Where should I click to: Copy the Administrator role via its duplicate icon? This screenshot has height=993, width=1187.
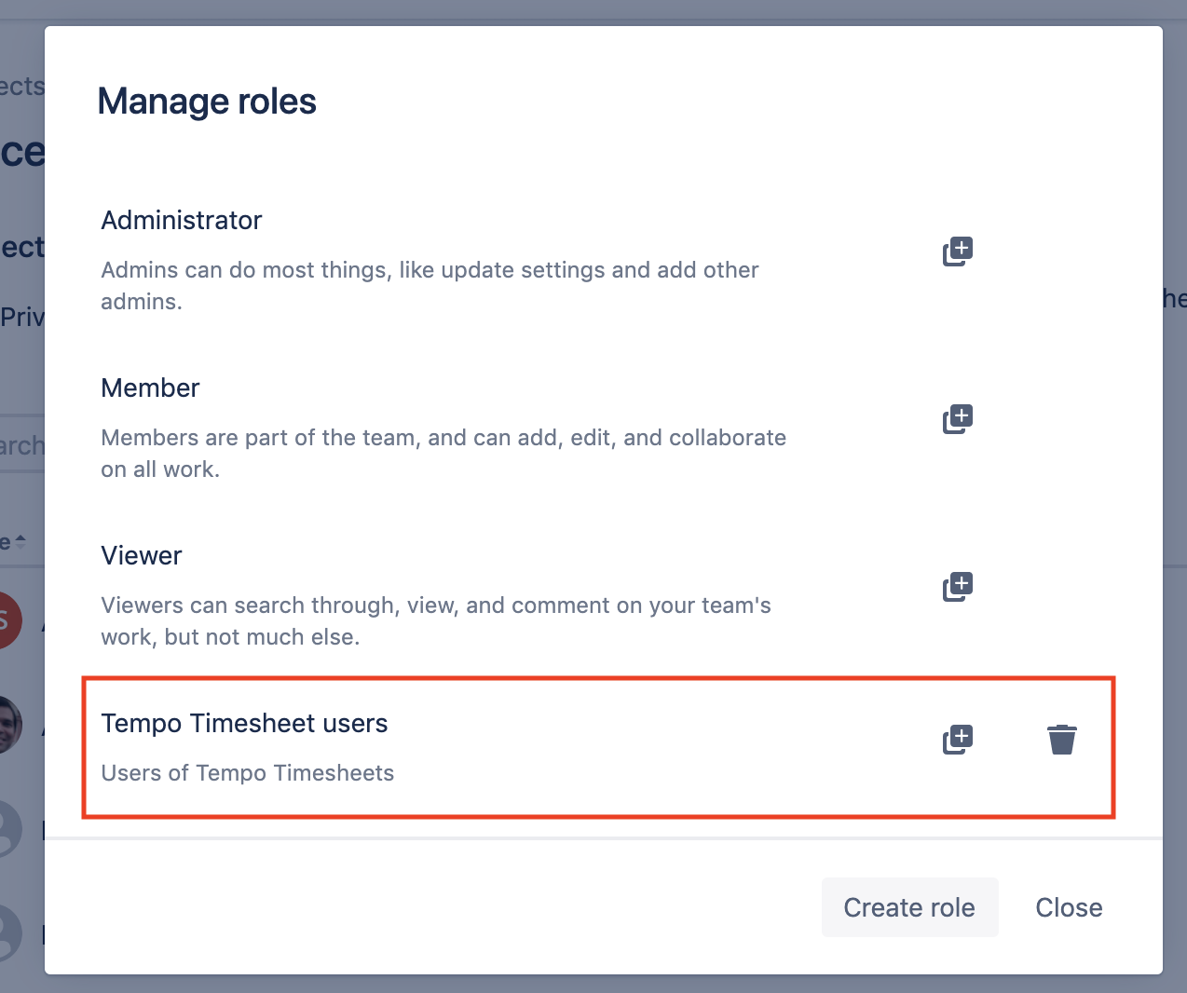point(958,252)
